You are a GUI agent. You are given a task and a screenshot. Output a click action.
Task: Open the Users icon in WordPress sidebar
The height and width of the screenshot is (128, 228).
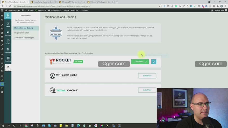2,63
